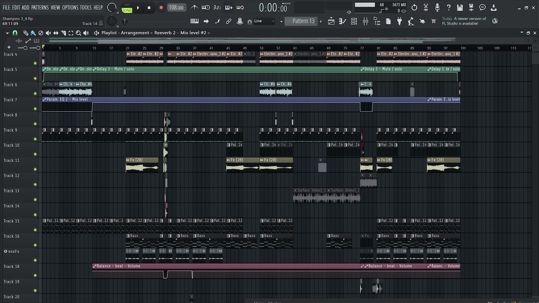Toggle the playlist magnet snap icon
Viewport: 539px width, 303px height.
pyautogui.click(x=15, y=33)
